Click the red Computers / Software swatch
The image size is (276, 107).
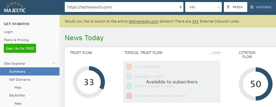129,96
